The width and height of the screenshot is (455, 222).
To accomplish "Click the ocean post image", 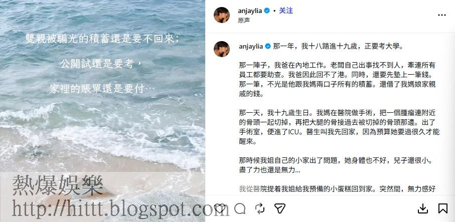I will (102, 111).
